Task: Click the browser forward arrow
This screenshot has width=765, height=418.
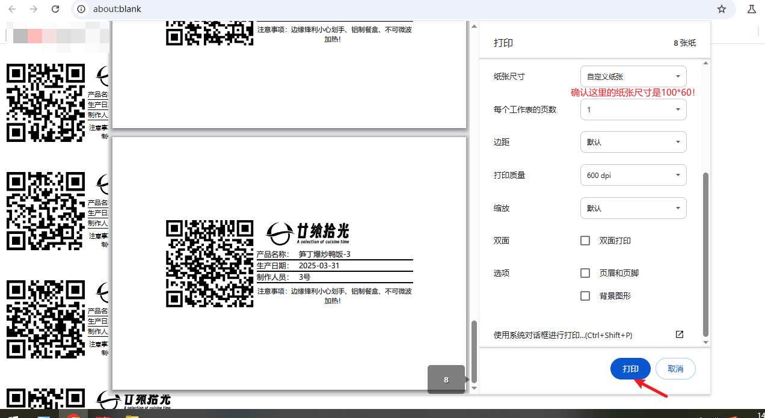Action: coord(34,9)
